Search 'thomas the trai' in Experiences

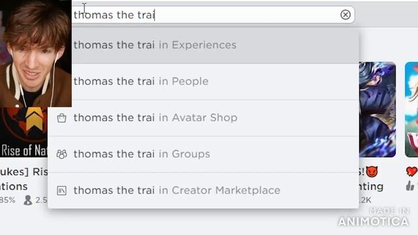tap(203, 45)
